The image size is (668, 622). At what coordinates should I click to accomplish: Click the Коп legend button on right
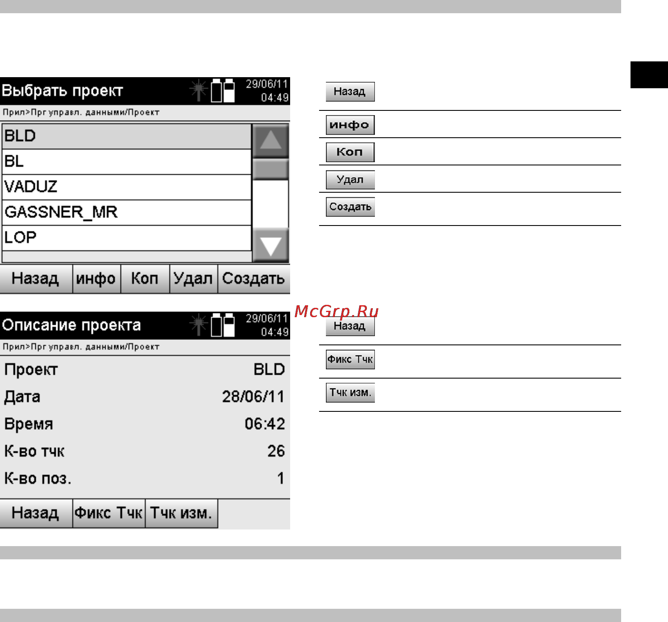pos(350,152)
